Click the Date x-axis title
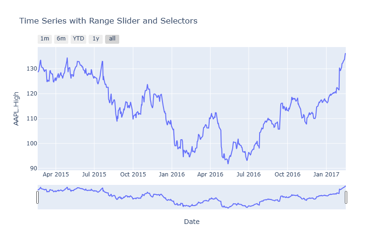383x247 pixels. [x=192, y=222]
